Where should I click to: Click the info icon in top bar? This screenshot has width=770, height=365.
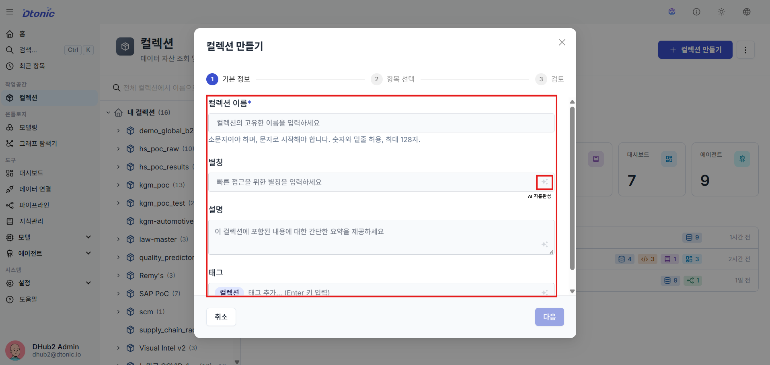pyautogui.click(x=696, y=12)
